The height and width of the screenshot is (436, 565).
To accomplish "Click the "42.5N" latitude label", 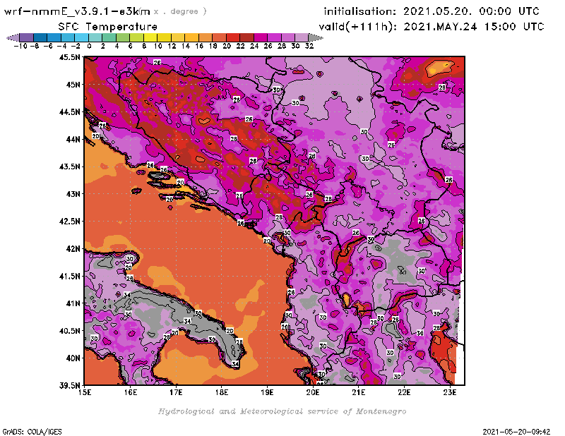I will click(x=69, y=222).
